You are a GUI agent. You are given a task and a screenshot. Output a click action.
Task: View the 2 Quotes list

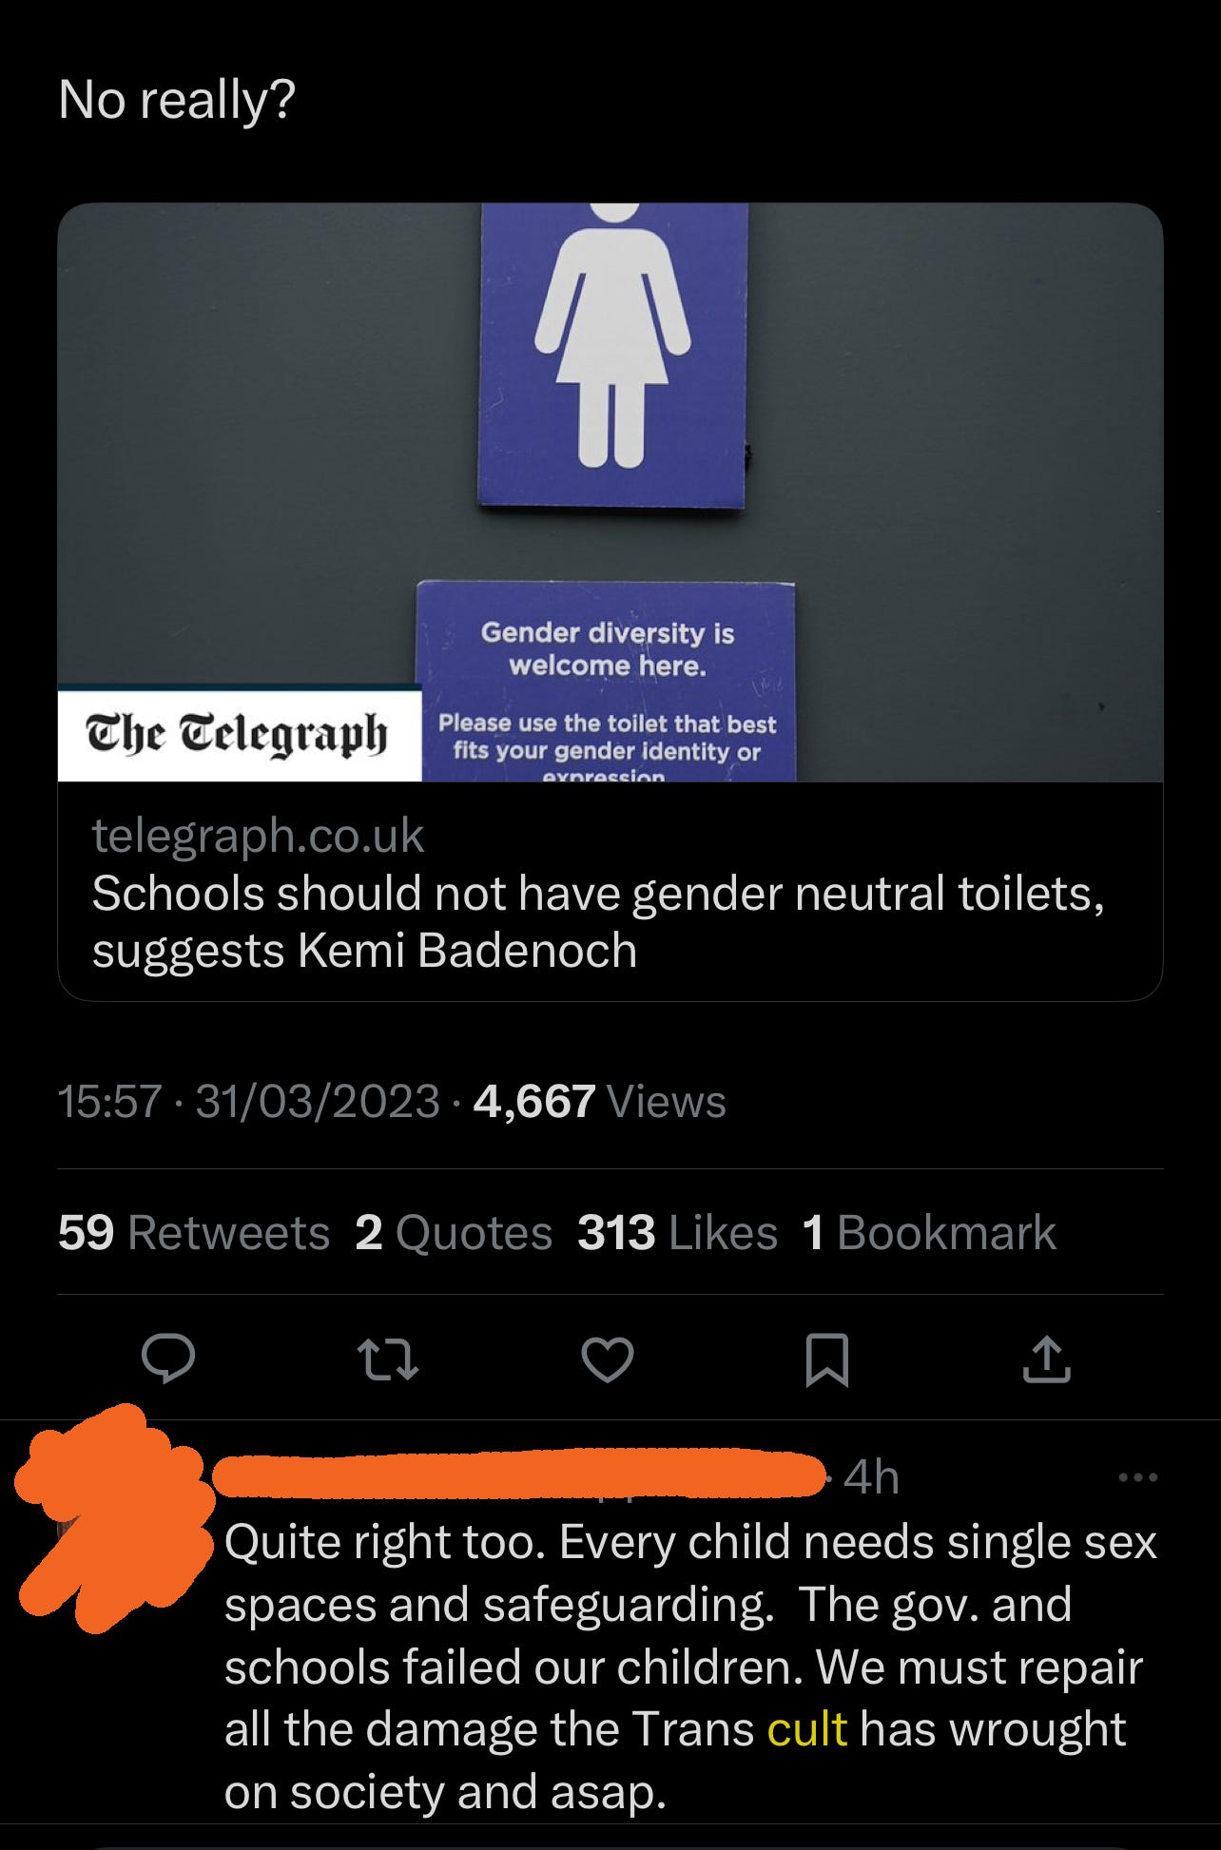coord(454,1232)
